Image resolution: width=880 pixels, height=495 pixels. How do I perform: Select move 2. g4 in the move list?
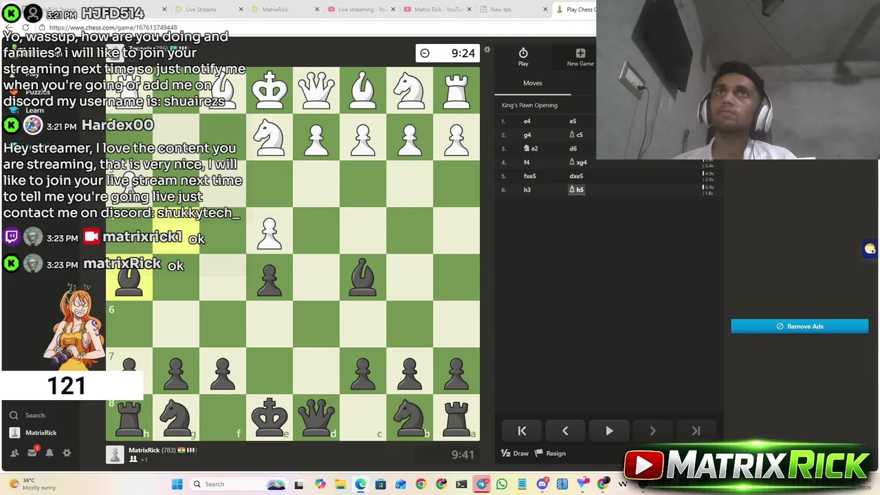pyautogui.click(x=527, y=135)
